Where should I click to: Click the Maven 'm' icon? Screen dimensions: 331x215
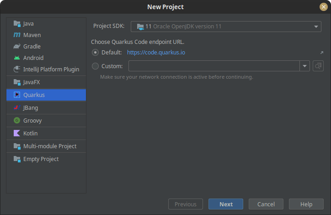[x=17, y=35]
